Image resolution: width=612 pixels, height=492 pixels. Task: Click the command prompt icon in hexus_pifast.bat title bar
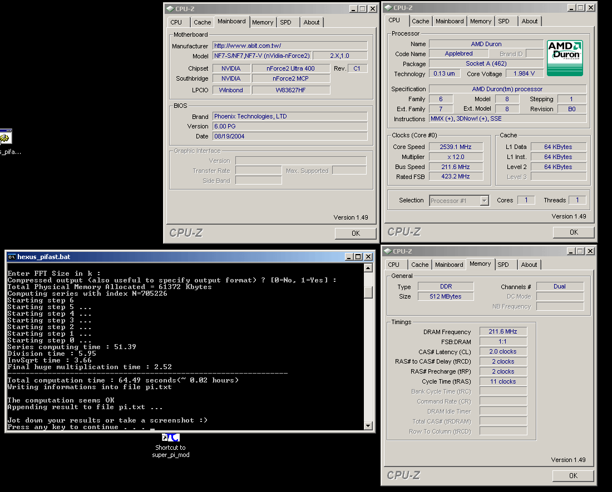(x=12, y=256)
